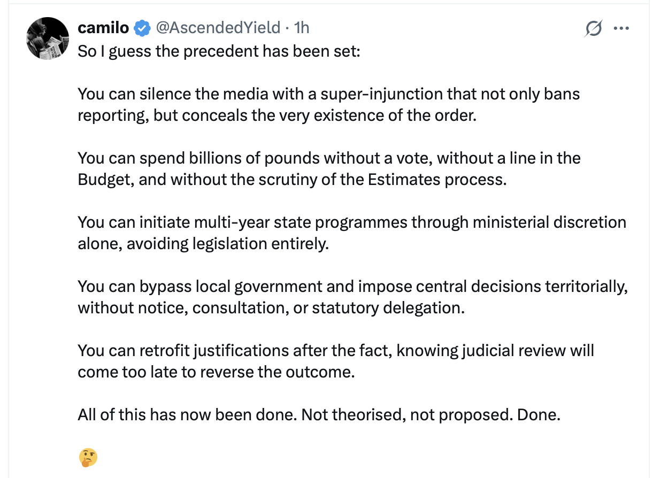660x478 pixels.
Task: Click the line "So I guess the precedent has been set:"
Action: pos(219,51)
